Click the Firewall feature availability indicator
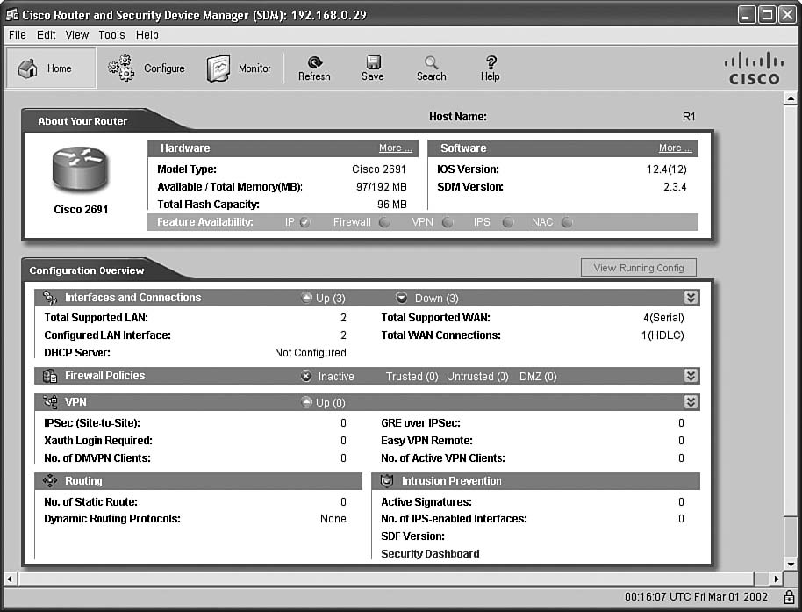This screenshot has height=612, width=802. pos(384,222)
